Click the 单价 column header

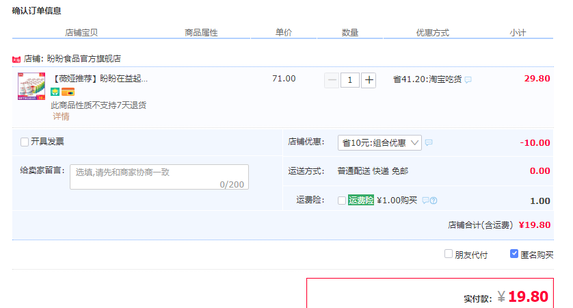(x=284, y=33)
